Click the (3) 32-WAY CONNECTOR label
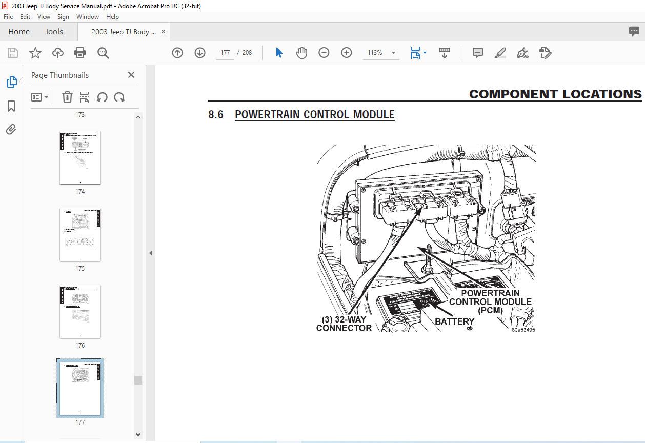The image size is (645, 443). coord(344,324)
